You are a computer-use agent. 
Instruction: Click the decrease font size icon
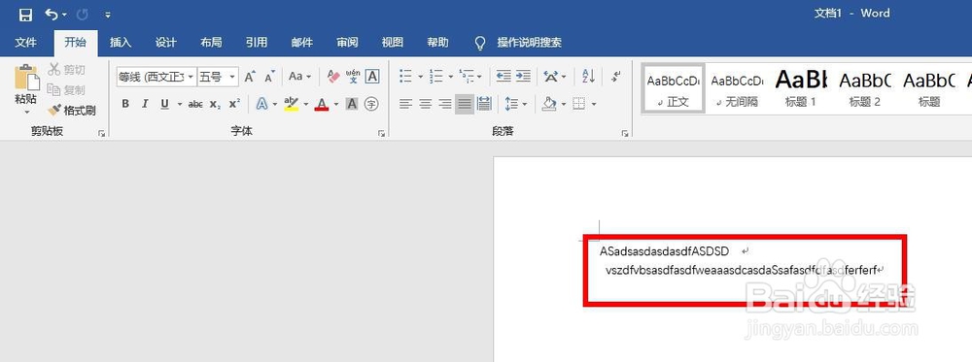(x=269, y=77)
